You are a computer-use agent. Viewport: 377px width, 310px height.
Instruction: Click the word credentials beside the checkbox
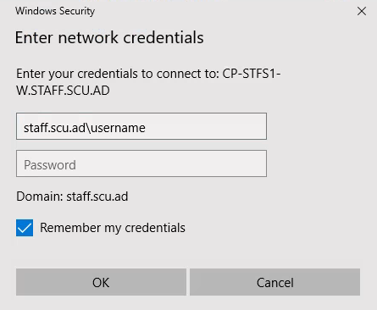click(155, 228)
